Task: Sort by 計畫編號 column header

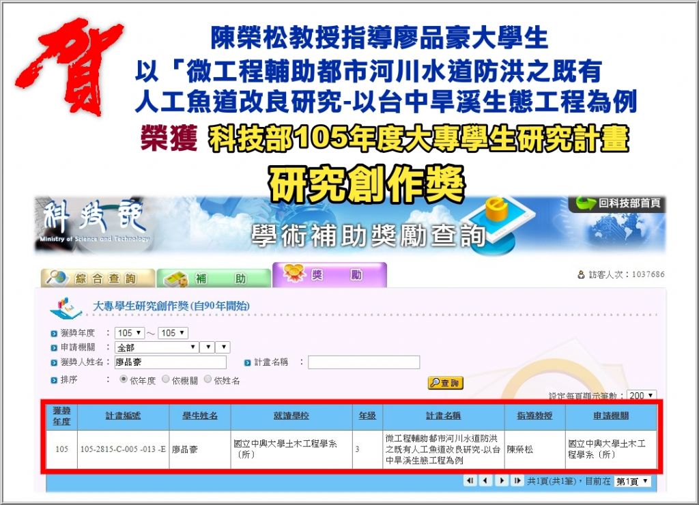Action: tap(123, 416)
